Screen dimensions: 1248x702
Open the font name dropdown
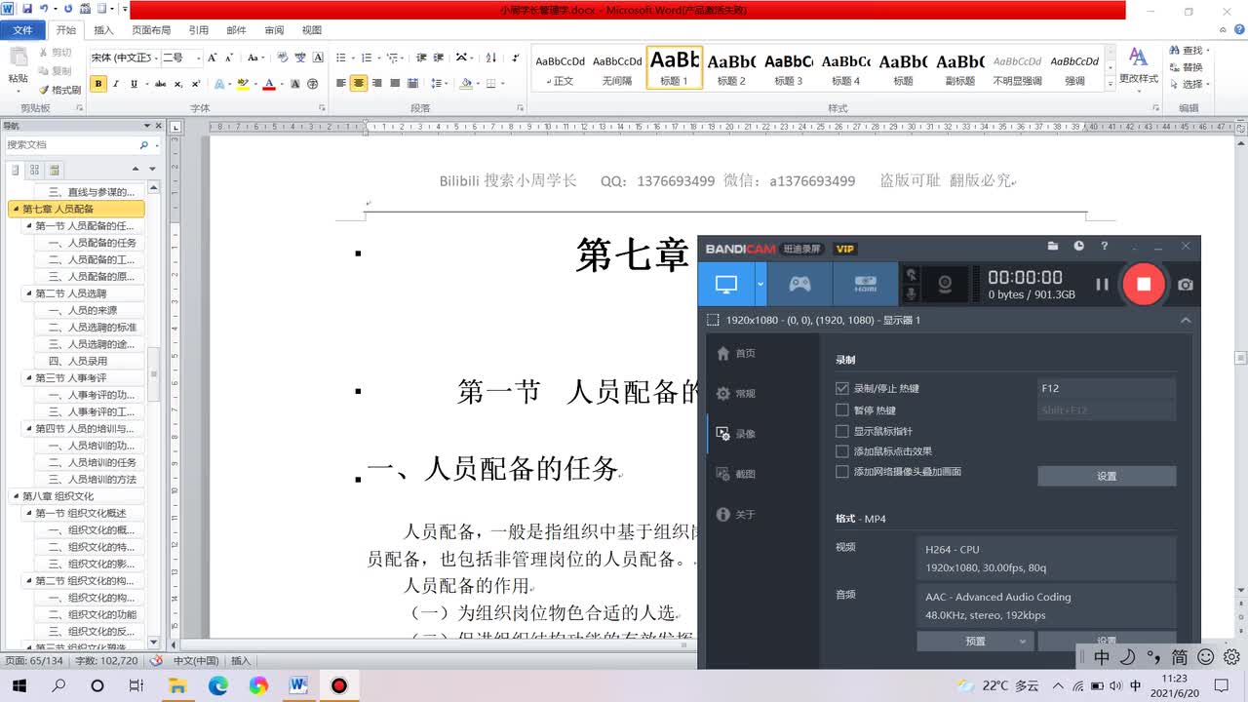click(154, 58)
